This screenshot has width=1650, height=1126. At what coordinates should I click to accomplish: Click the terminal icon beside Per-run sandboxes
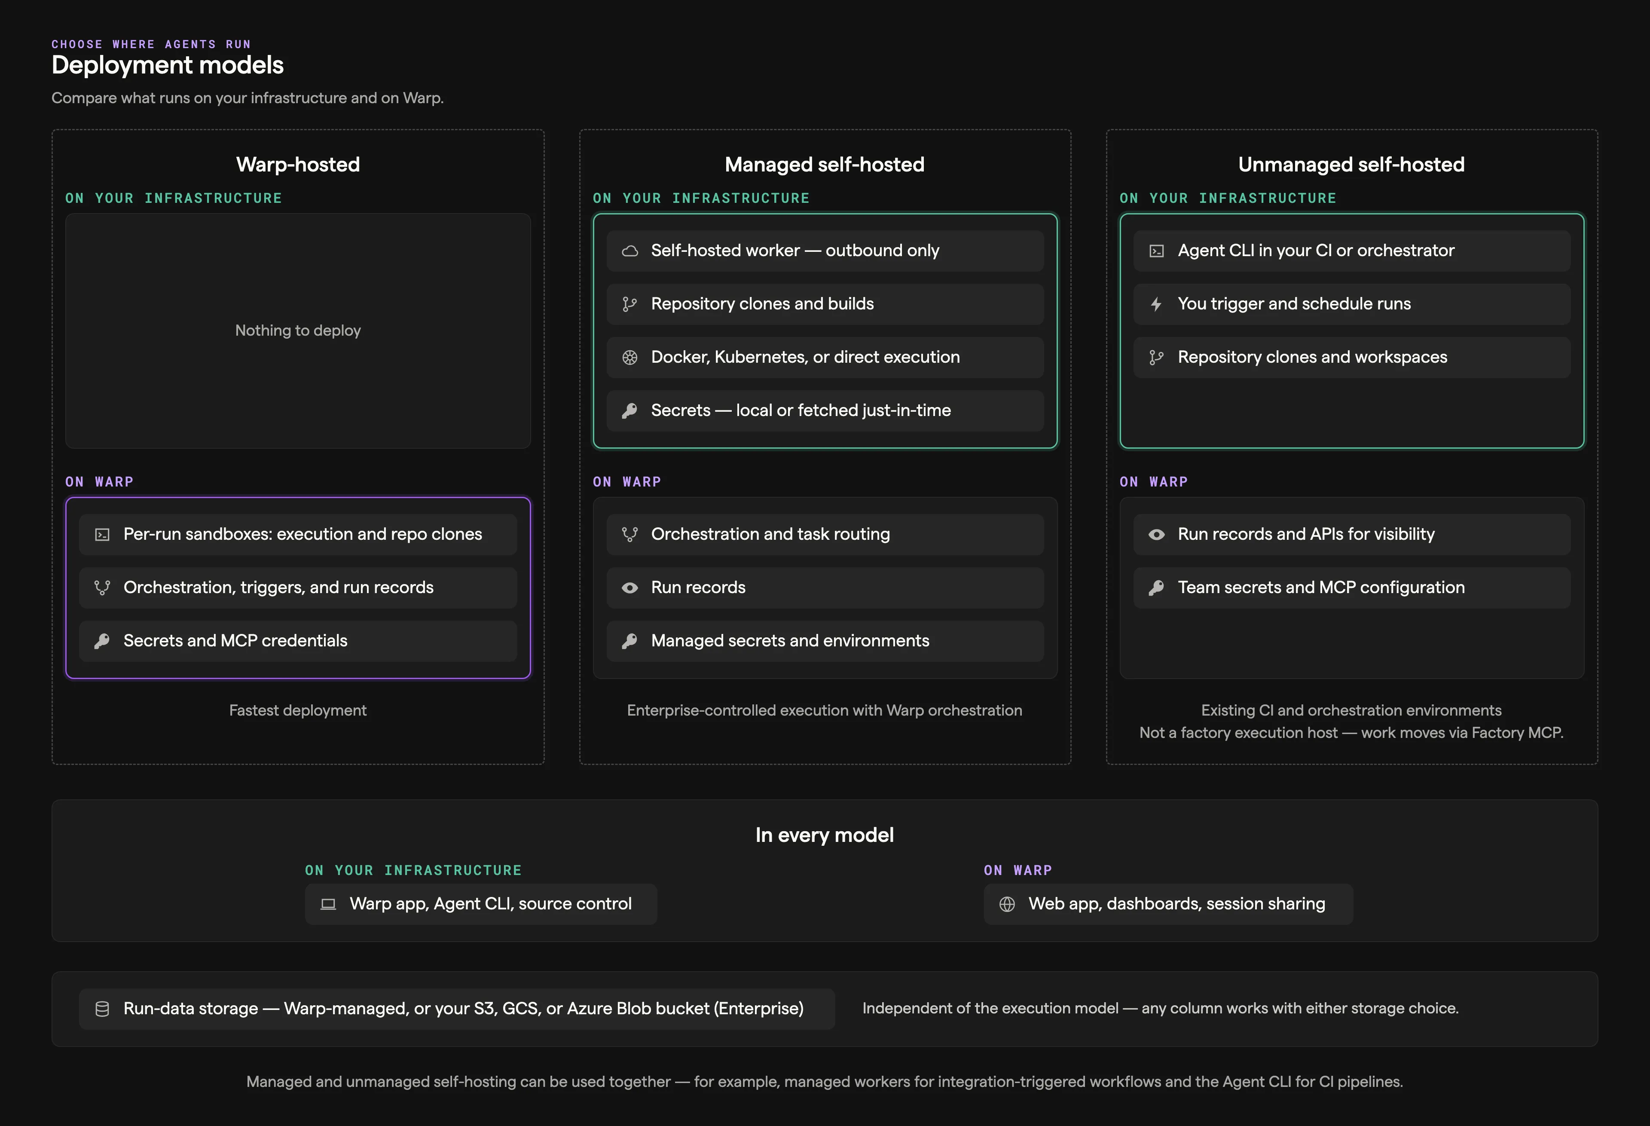(102, 535)
